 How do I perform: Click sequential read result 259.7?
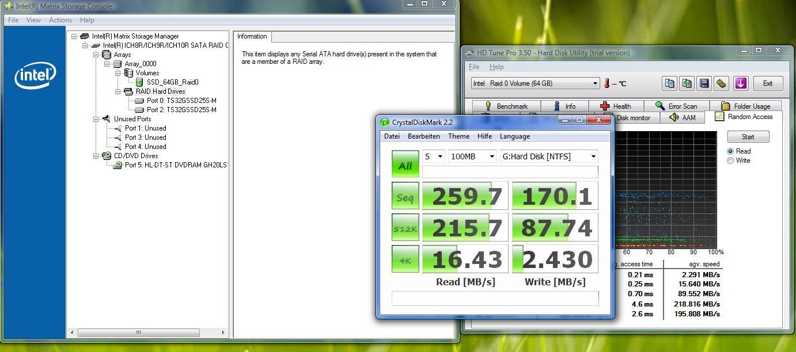(465, 196)
